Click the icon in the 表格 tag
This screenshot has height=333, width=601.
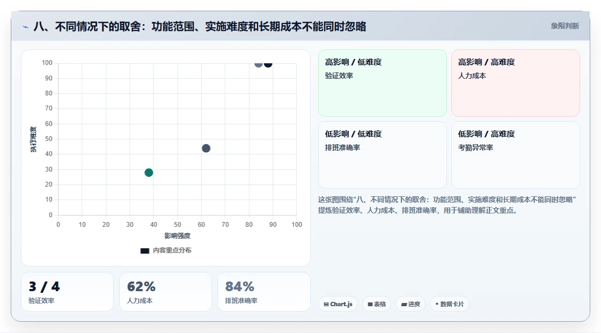370,304
